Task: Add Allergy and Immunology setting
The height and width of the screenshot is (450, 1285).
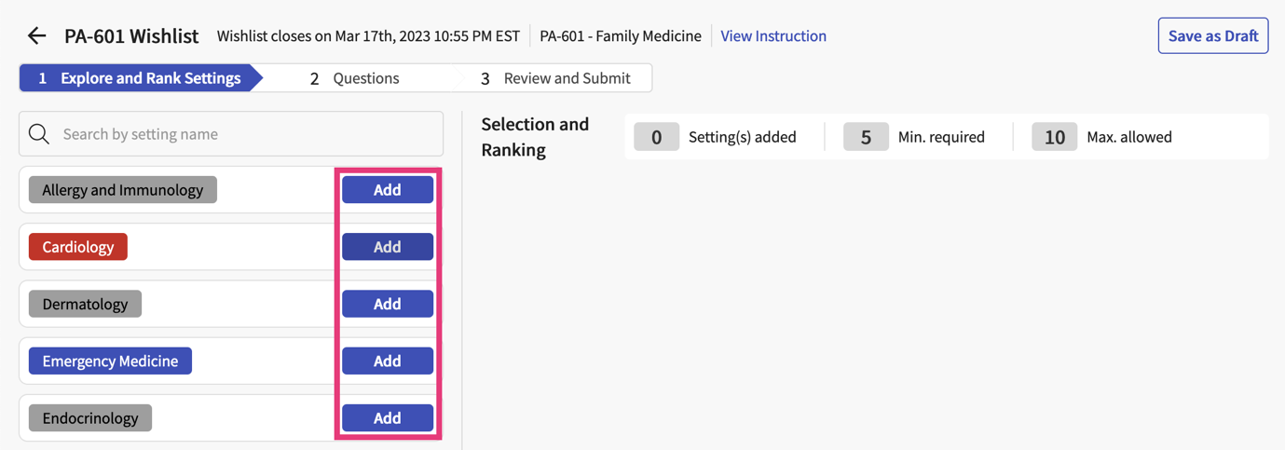Action: (387, 190)
